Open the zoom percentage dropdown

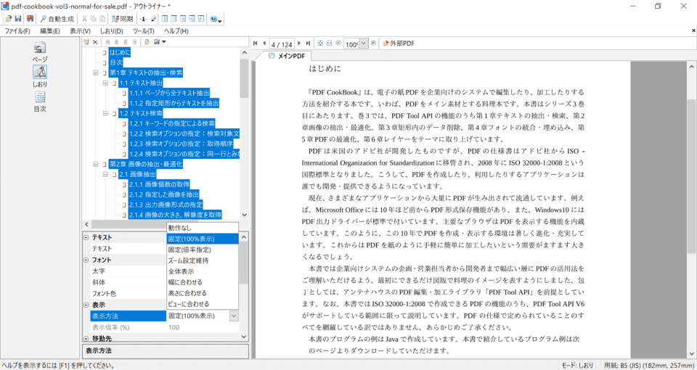point(364,44)
